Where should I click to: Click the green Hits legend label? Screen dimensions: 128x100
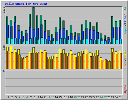click(x=125, y=10)
